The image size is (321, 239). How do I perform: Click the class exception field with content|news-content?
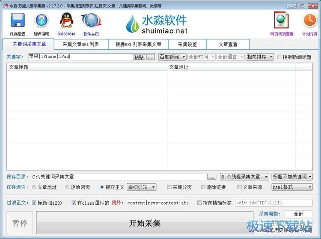coord(158,203)
